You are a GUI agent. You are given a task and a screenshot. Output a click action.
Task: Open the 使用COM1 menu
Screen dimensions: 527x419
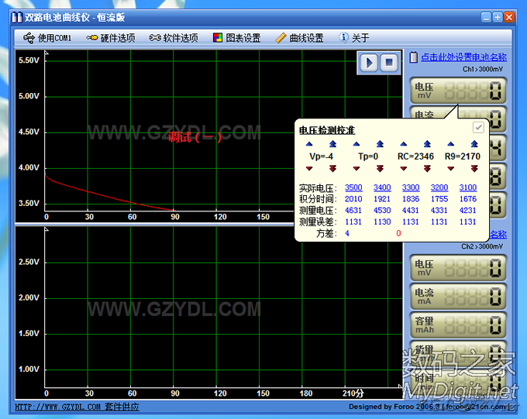coord(47,37)
